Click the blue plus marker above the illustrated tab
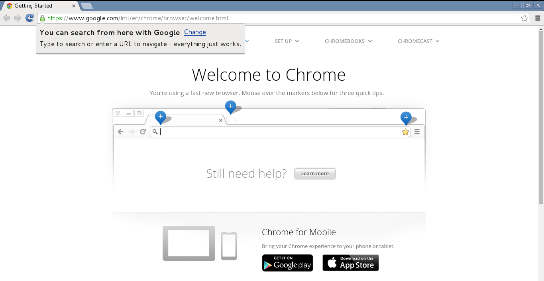Image resolution: width=544 pixels, height=281 pixels. pos(160,117)
